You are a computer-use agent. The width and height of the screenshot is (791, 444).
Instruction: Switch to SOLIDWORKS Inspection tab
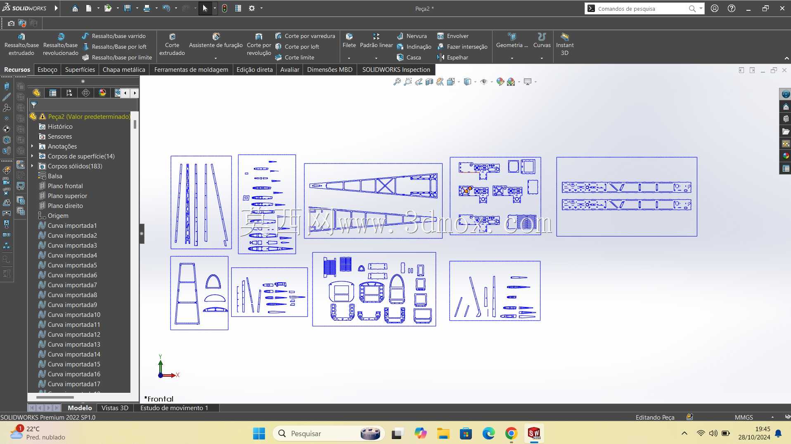[396, 69]
